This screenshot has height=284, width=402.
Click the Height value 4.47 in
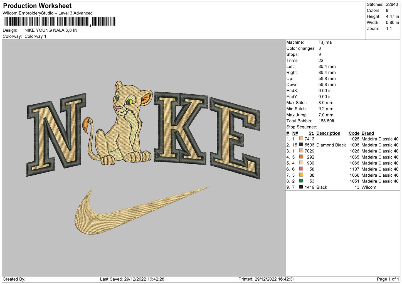pyautogui.click(x=392, y=16)
